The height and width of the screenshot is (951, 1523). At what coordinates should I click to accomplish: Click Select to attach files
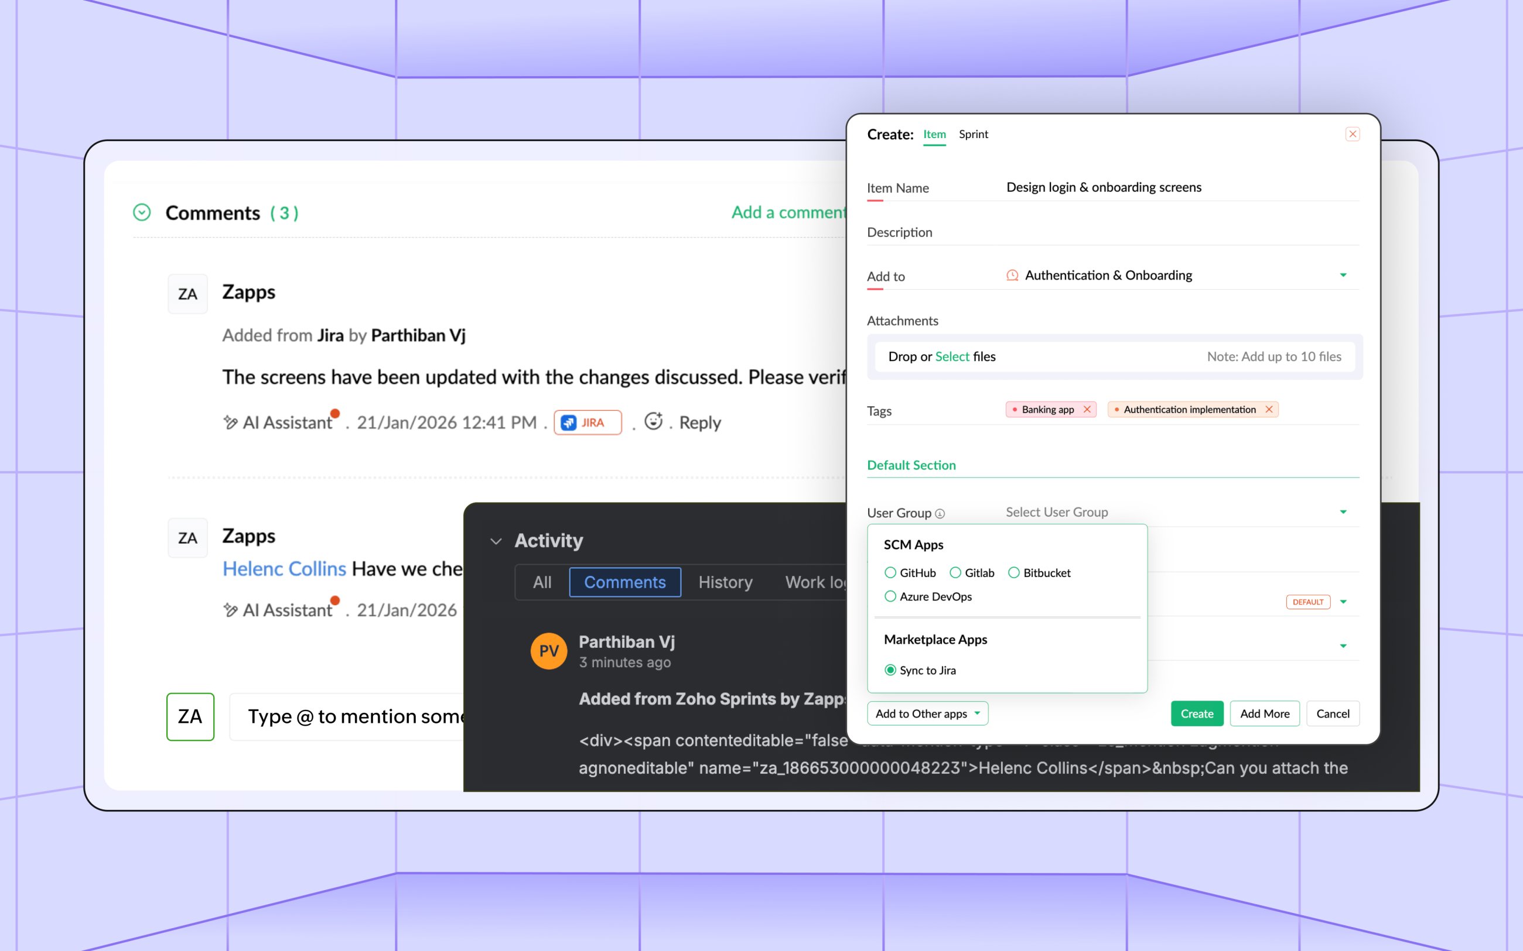(951, 356)
